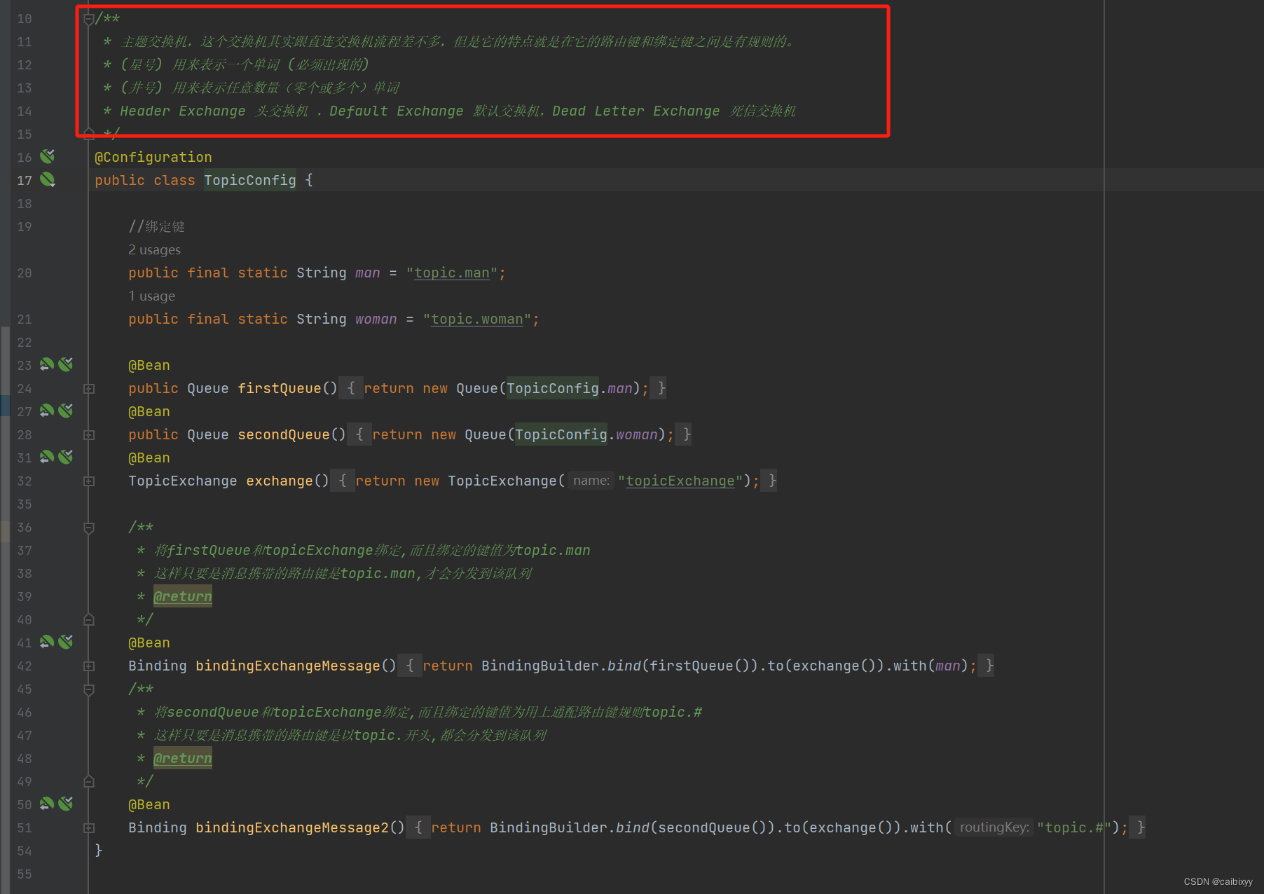Click the exchange method name on line 32
This screenshot has height=894, width=1264.
pos(280,481)
